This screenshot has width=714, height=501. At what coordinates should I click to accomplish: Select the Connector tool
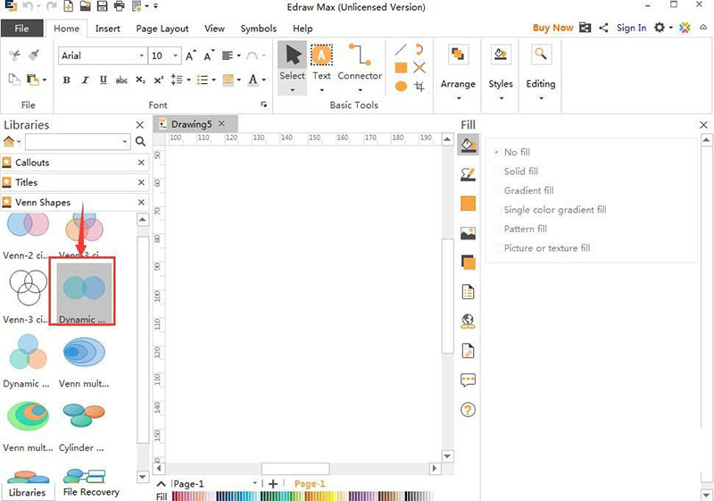(x=359, y=63)
